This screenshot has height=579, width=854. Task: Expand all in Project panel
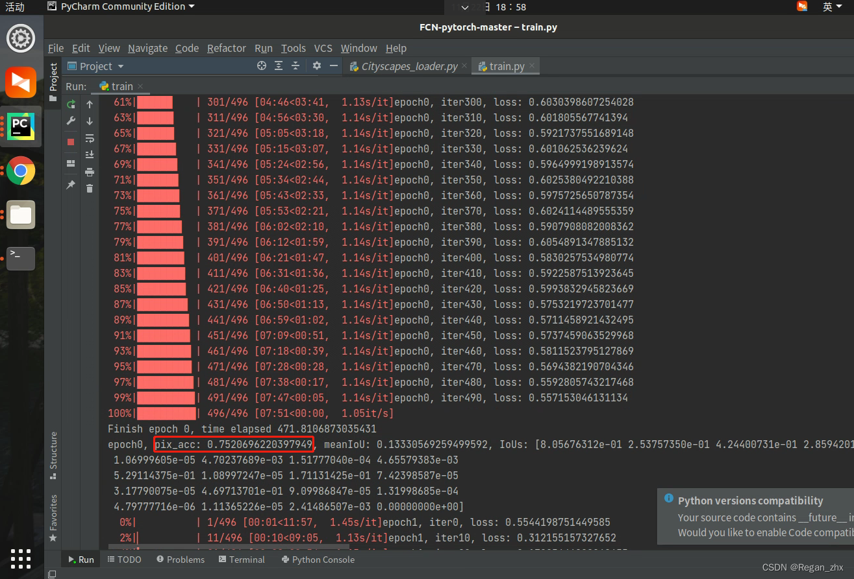point(279,66)
